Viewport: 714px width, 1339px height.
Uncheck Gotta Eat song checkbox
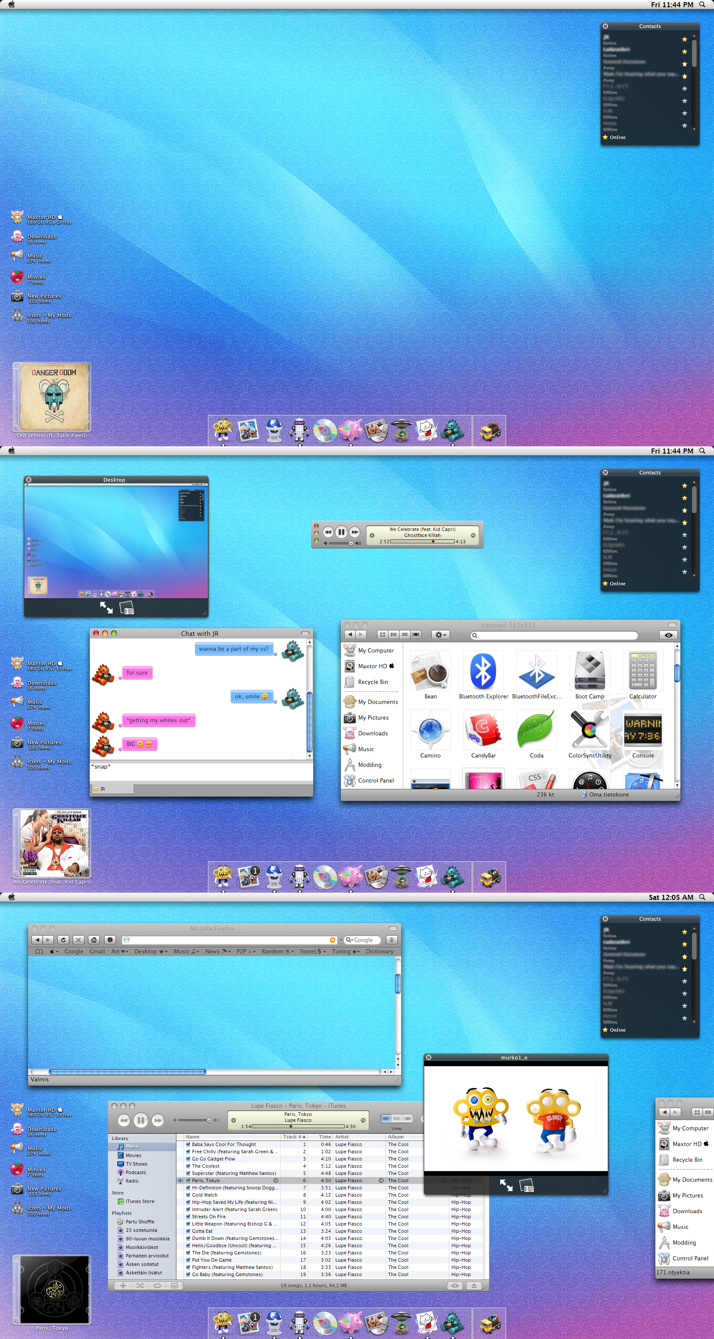click(x=188, y=1231)
